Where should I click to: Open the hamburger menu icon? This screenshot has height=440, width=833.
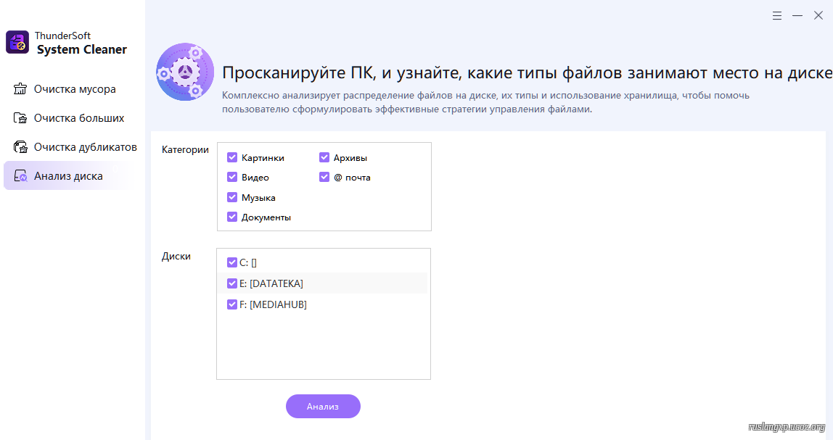point(777,15)
